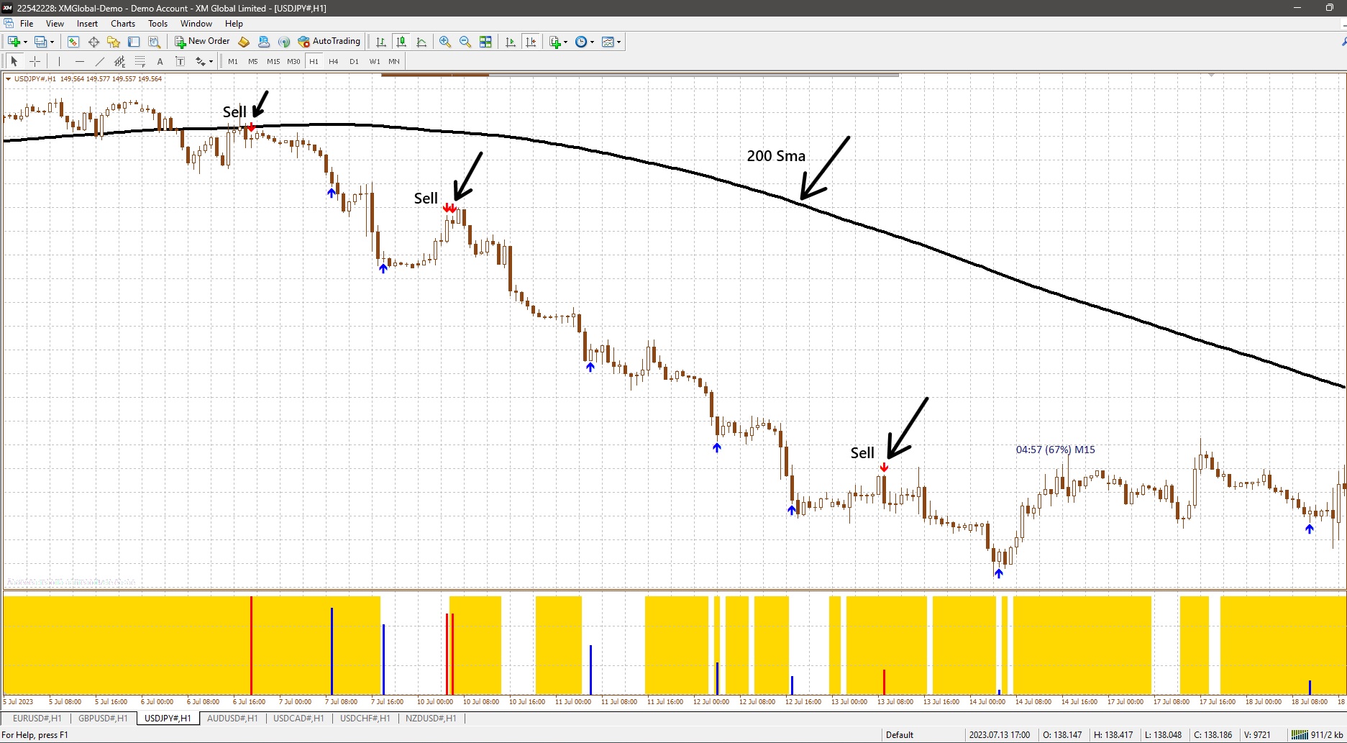
Task: Switch the chart to candlestick display
Action: [401, 41]
